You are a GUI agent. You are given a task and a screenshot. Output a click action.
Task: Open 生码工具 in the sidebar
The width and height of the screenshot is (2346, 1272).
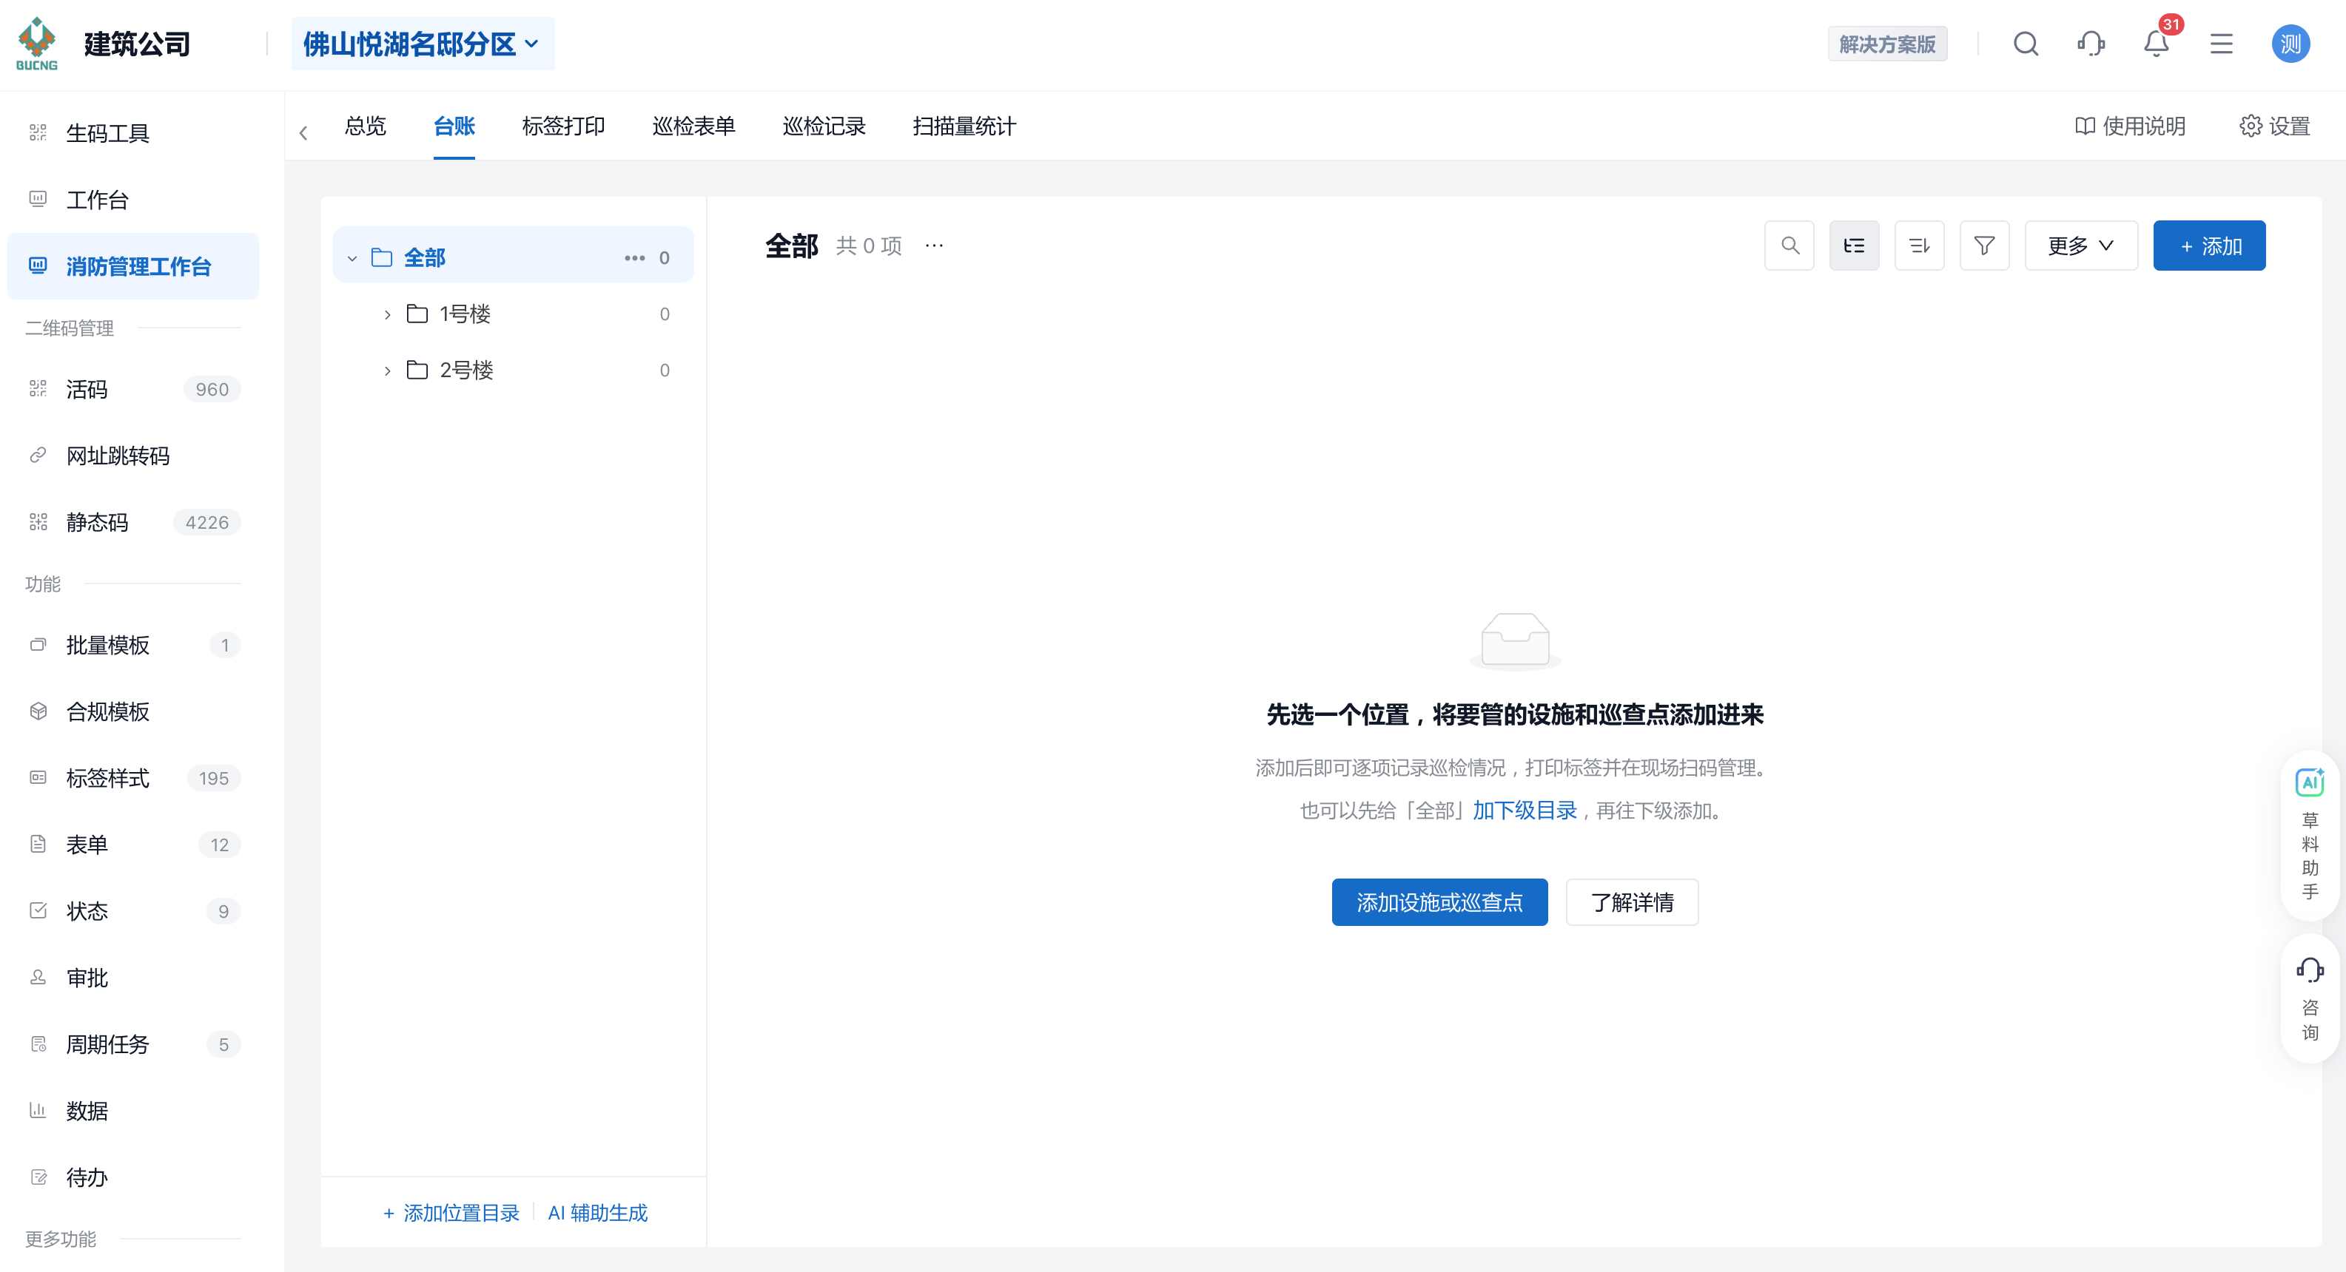133,134
